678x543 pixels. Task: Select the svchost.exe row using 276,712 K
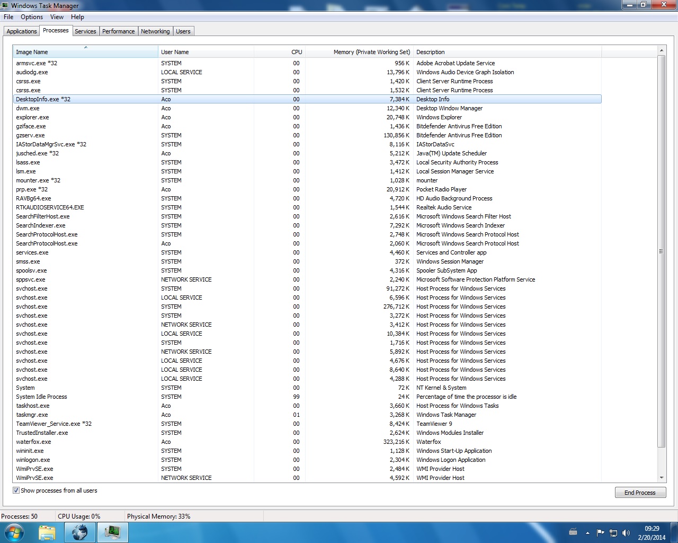(307, 306)
